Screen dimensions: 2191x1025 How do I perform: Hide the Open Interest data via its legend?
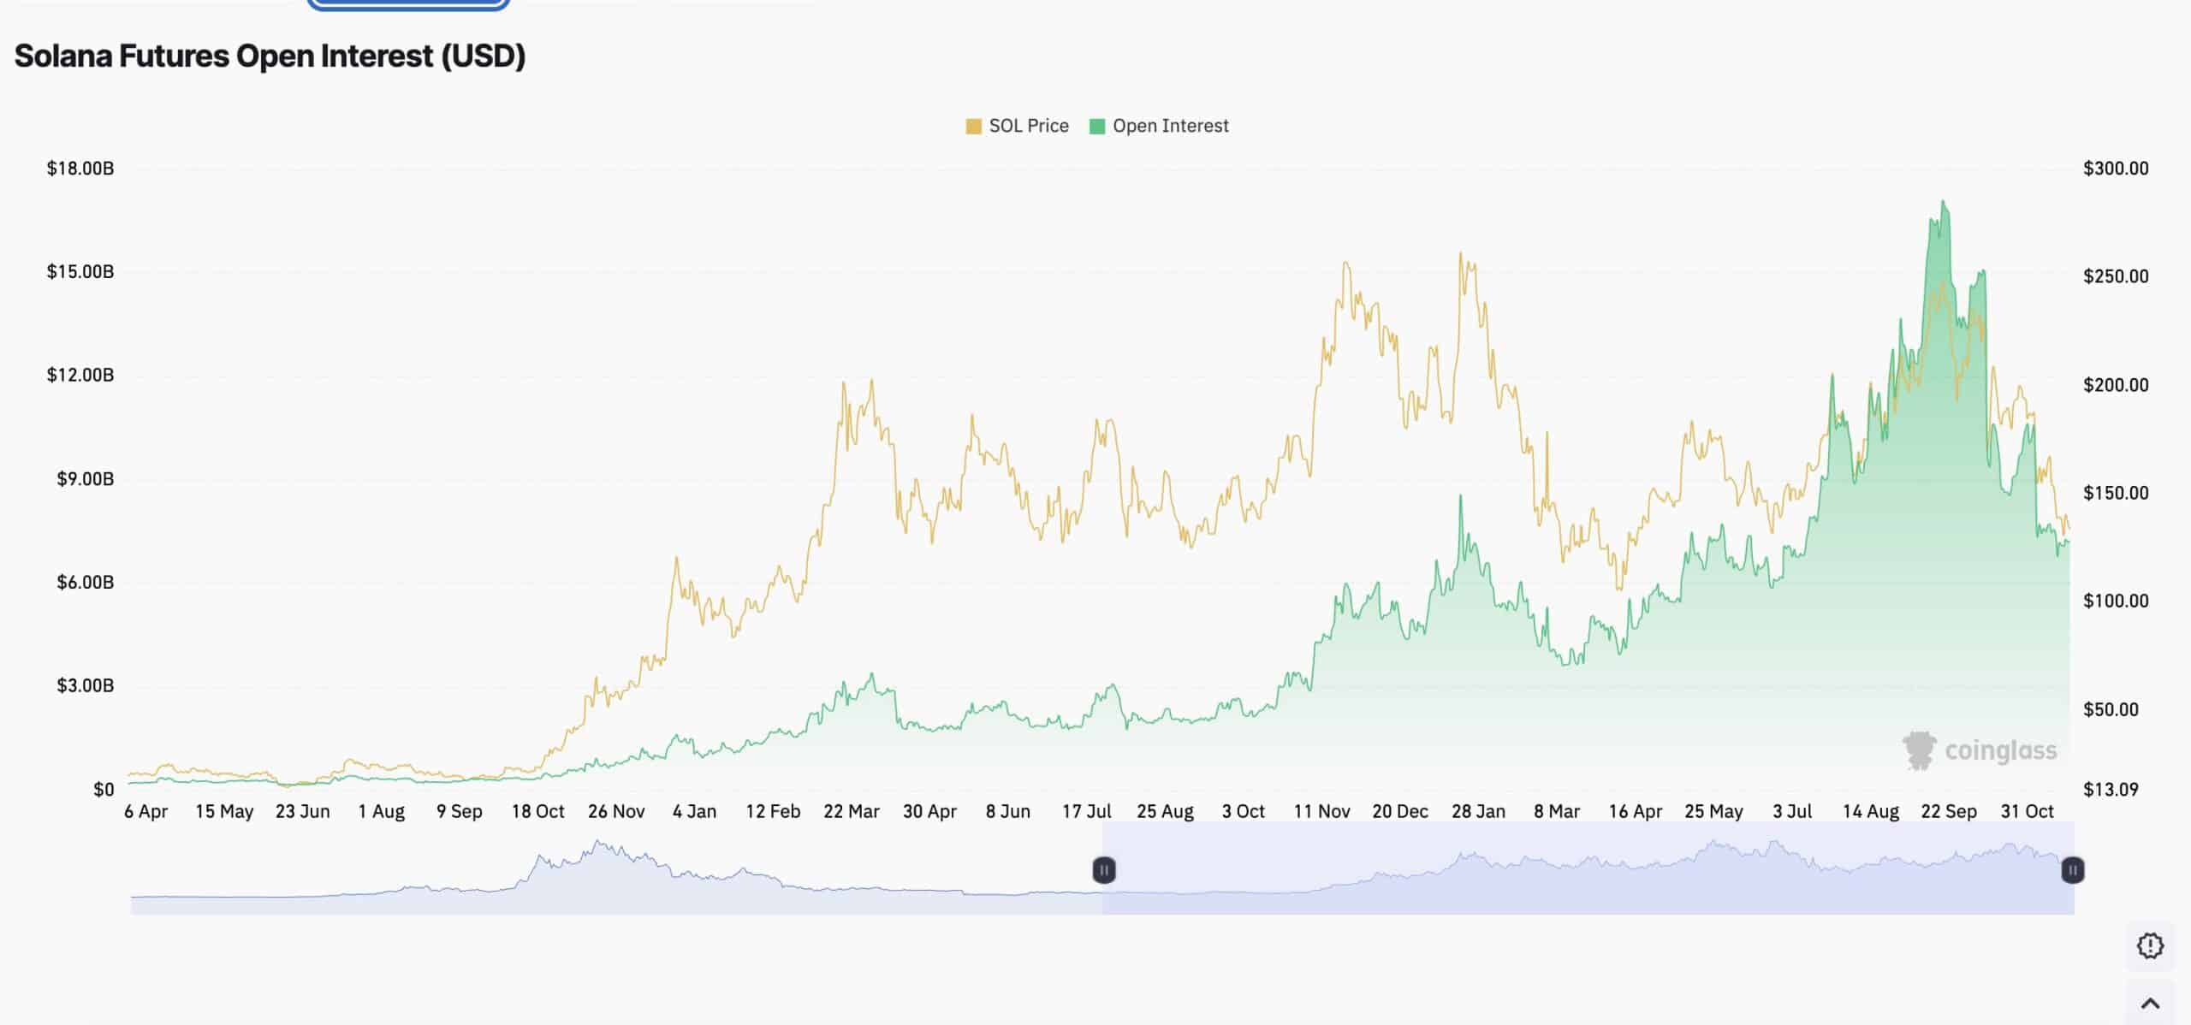[x=1169, y=125]
